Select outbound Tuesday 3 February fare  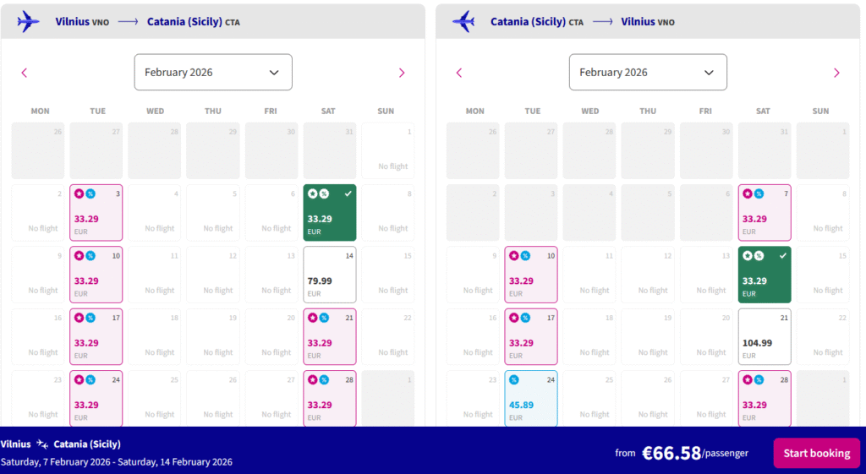click(96, 213)
